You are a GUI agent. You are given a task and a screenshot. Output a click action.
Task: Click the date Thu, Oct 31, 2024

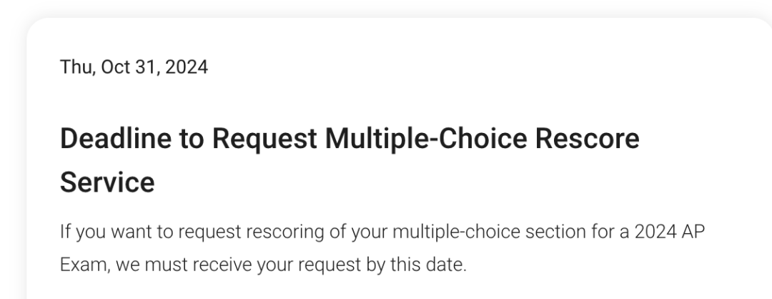(134, 69)
